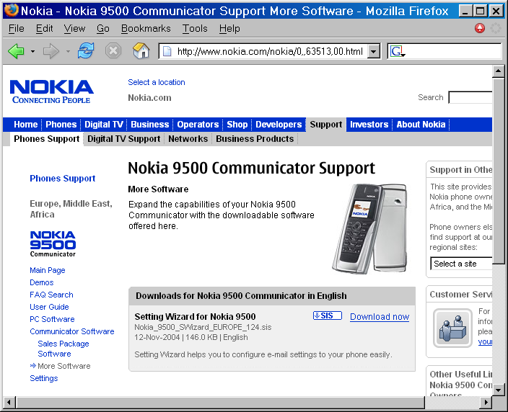Open the Phones navigation tab
This screenshot has height=412, width=508.
pos(61,125)
